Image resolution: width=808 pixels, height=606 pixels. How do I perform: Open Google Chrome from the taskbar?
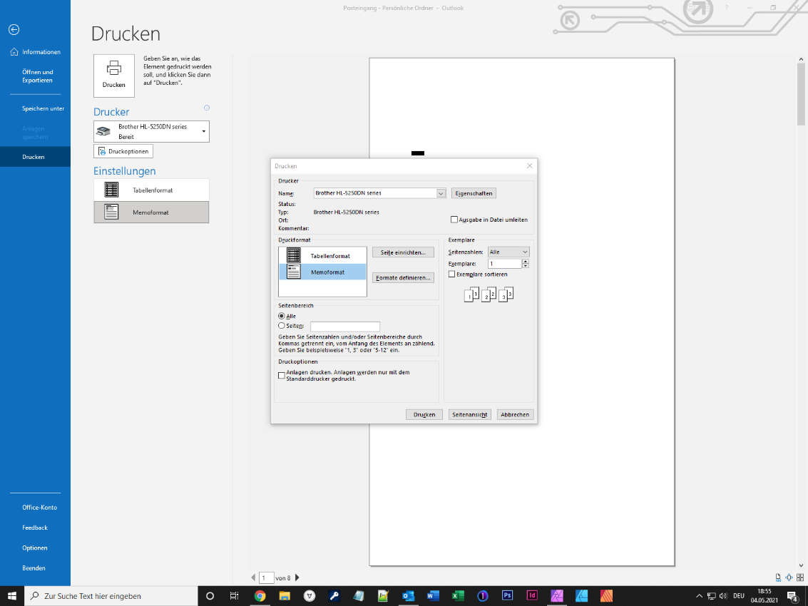click(x=260, y=595)
